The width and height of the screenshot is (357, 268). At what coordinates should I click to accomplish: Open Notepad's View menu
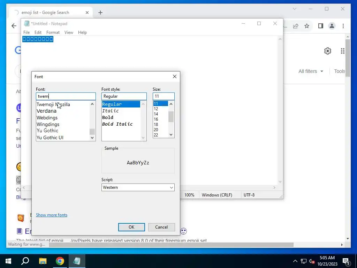pyautogui.click(x=69, y=32)
